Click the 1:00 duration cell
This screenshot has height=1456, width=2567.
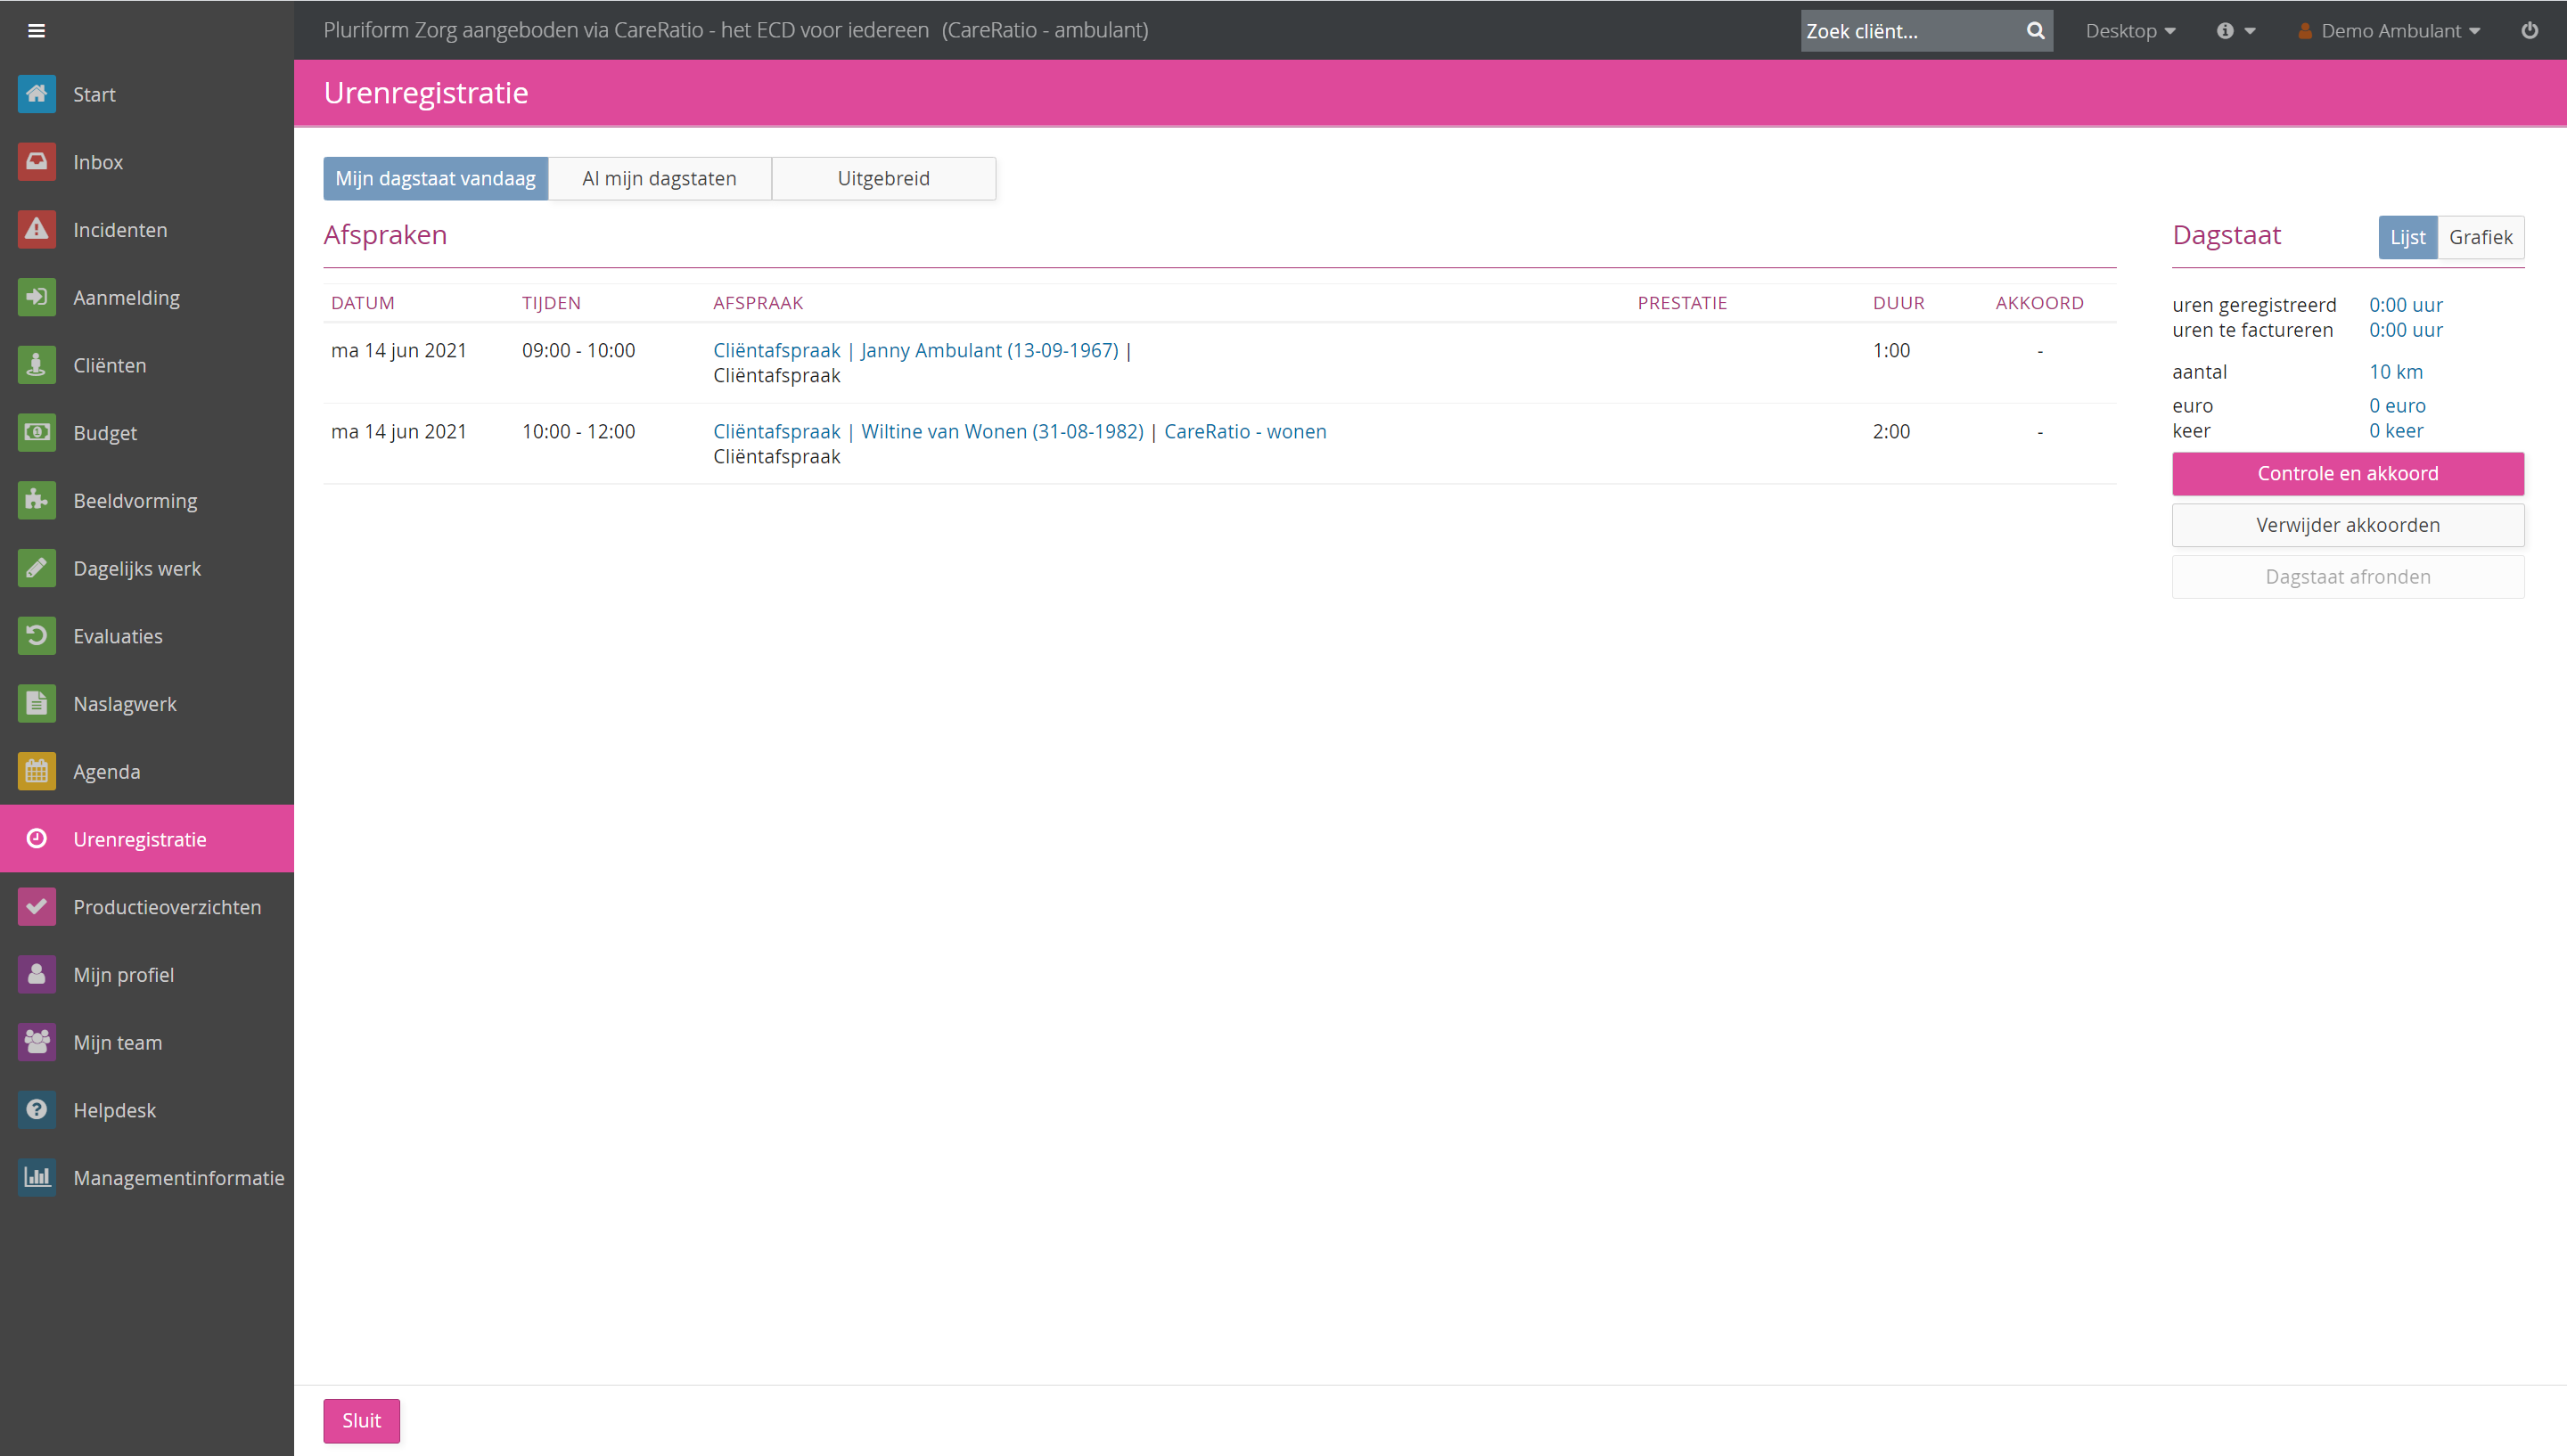(1891, 351)
